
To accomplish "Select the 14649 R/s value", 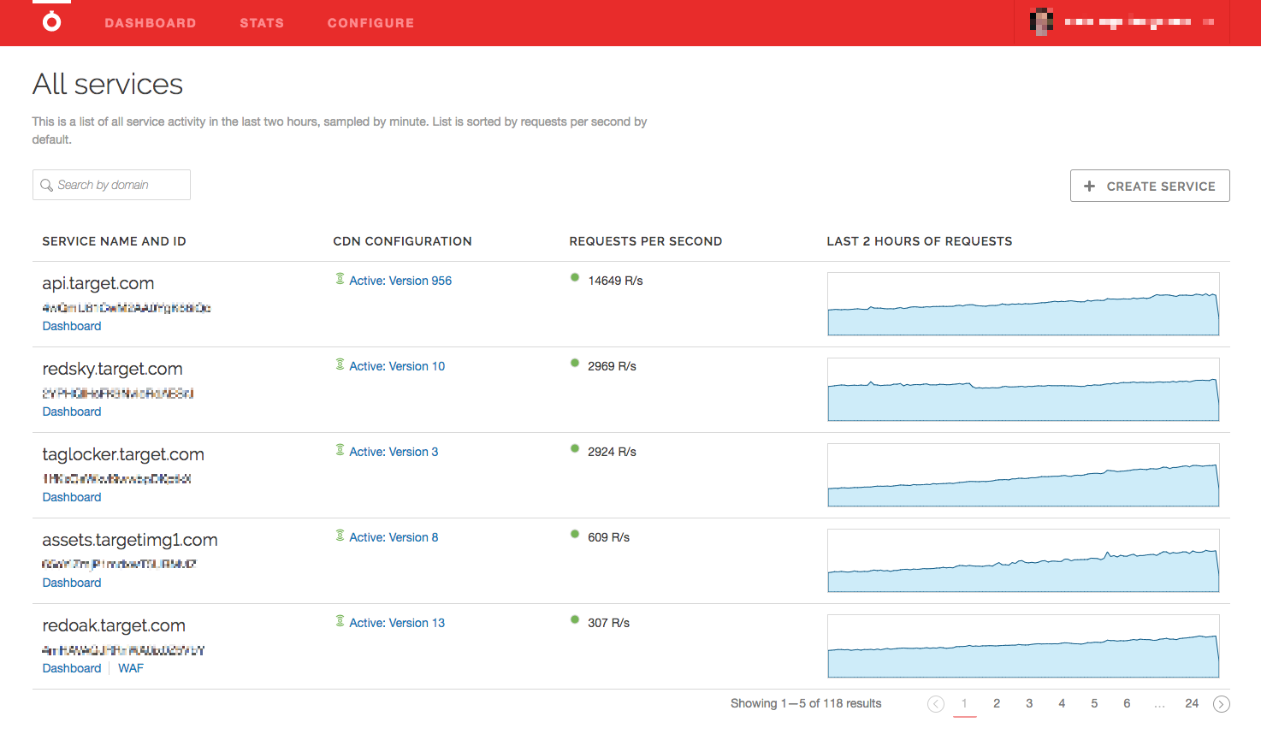I will click(x=615, y=281).
